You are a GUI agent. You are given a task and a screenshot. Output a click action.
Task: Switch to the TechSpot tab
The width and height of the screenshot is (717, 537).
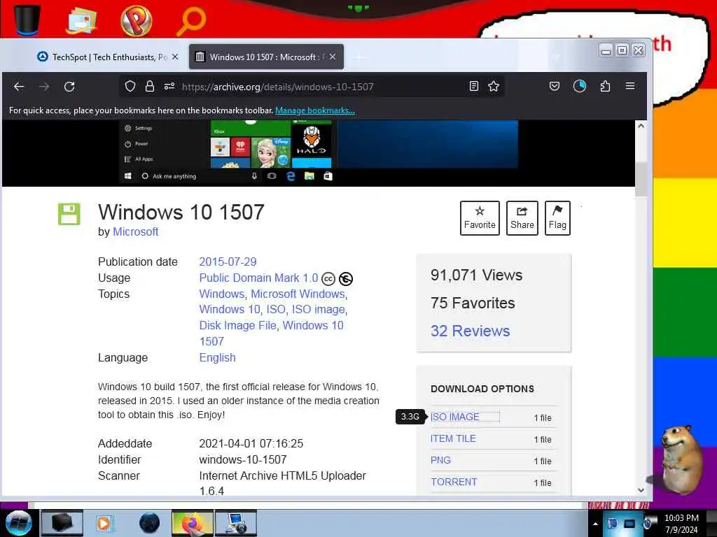[109, 57]
